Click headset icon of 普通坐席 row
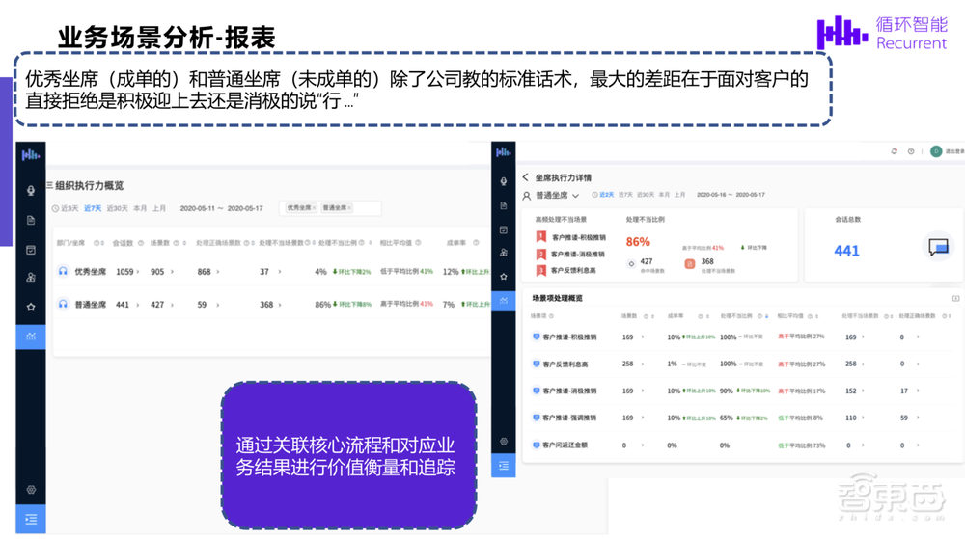The width and height of the screenshot is (965, 539). tap(63, 304)
